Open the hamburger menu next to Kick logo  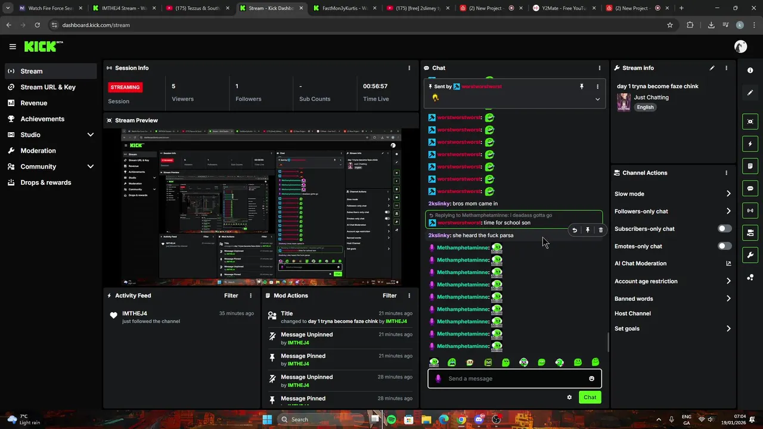point(13,46)
